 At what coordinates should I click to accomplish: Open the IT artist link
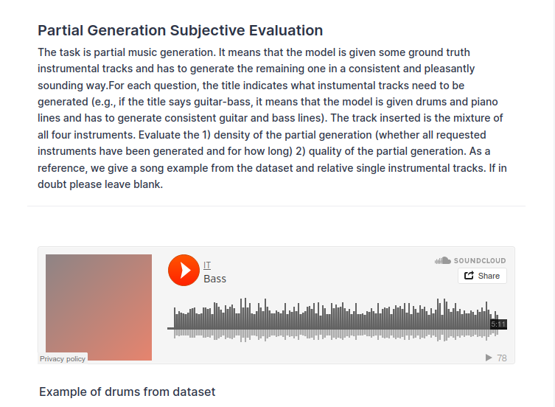[x=207, y=265]
